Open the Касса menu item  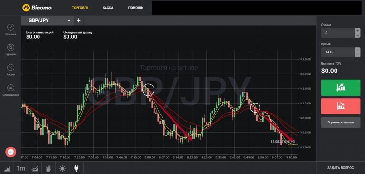(108, 8)
